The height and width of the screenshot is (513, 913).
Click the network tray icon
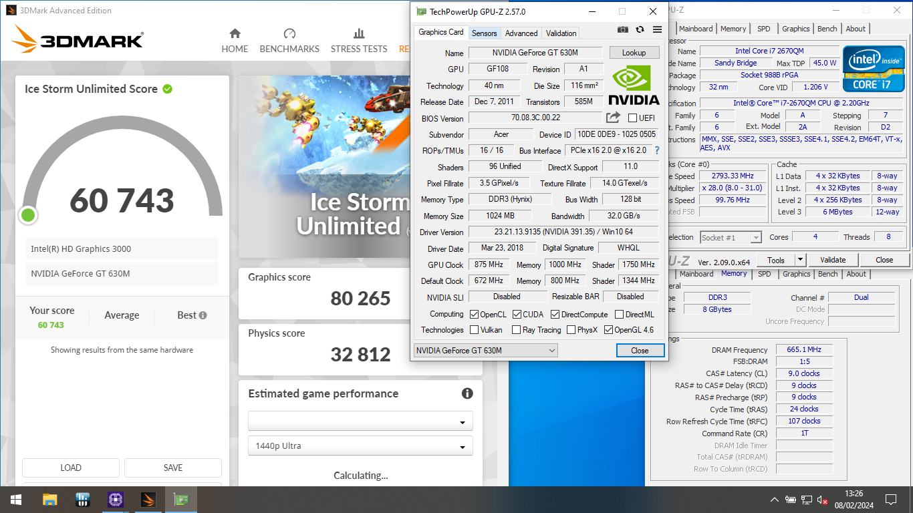[x=807, y=500]
